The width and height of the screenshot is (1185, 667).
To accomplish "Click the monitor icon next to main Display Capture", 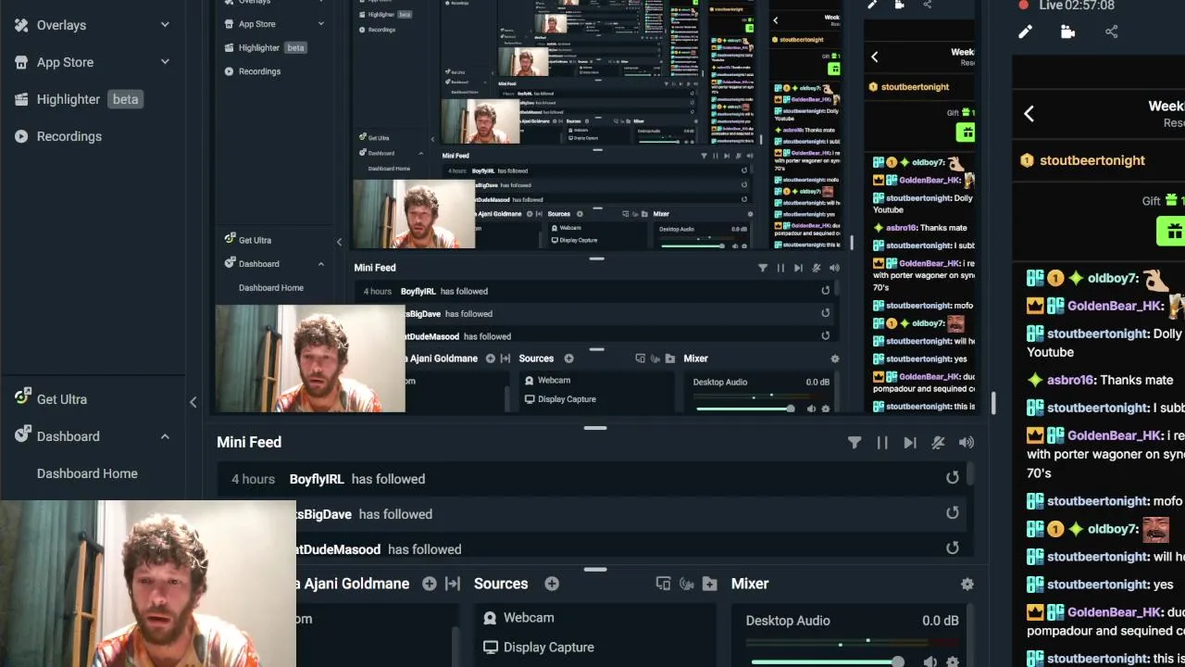I will (x=490, y=648).
